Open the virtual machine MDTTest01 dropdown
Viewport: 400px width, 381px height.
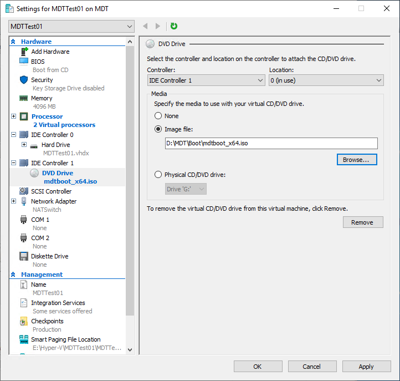(71, 26)
